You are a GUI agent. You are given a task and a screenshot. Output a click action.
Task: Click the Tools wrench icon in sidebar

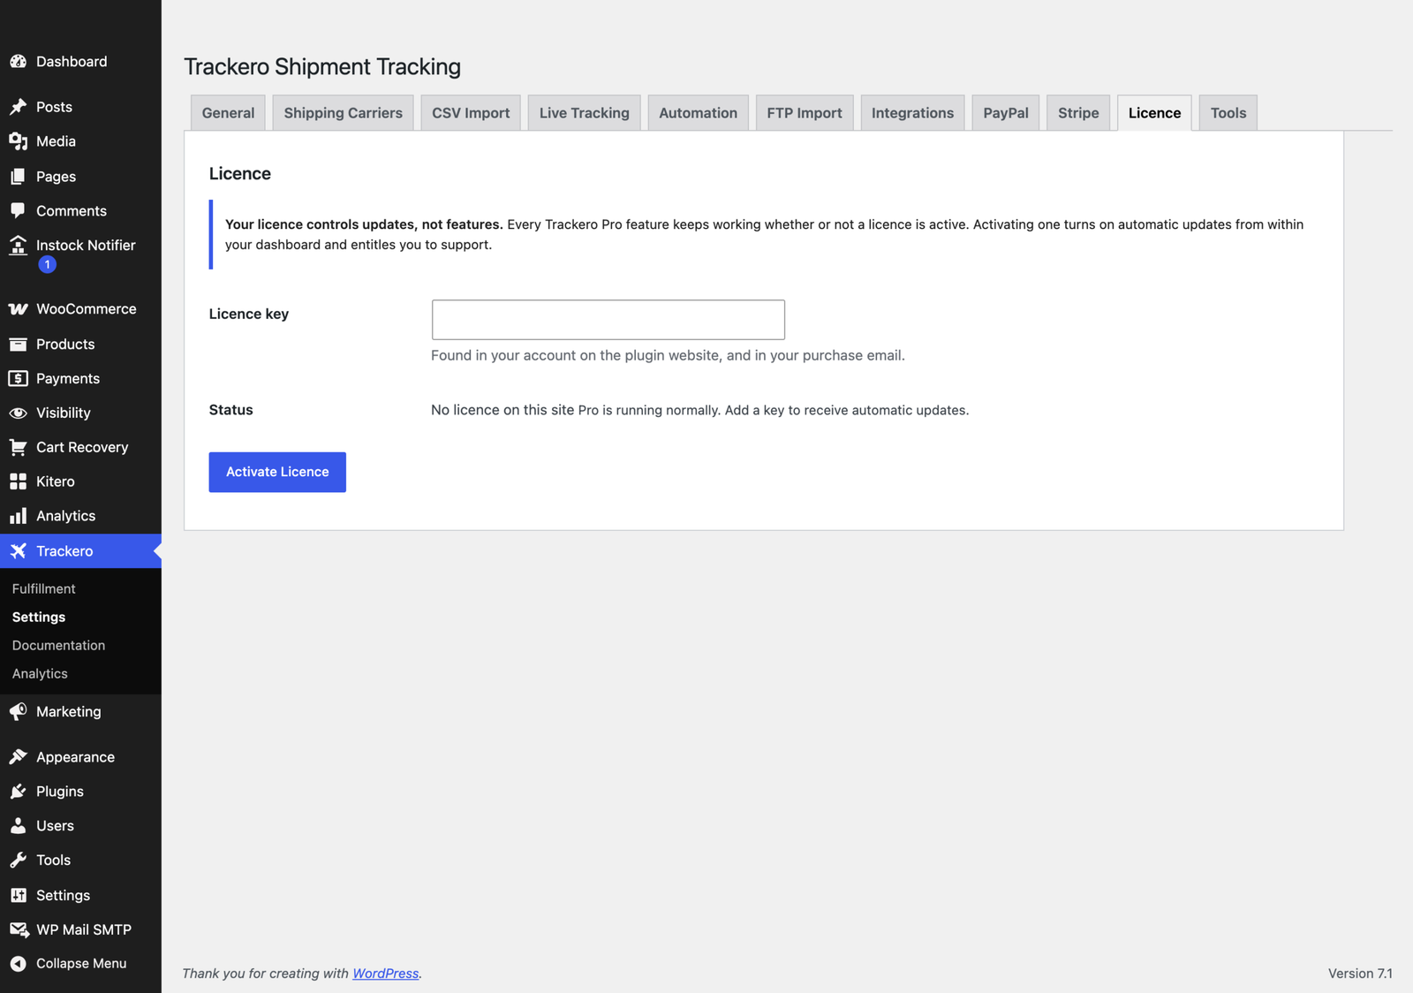(x=18, y=860)
